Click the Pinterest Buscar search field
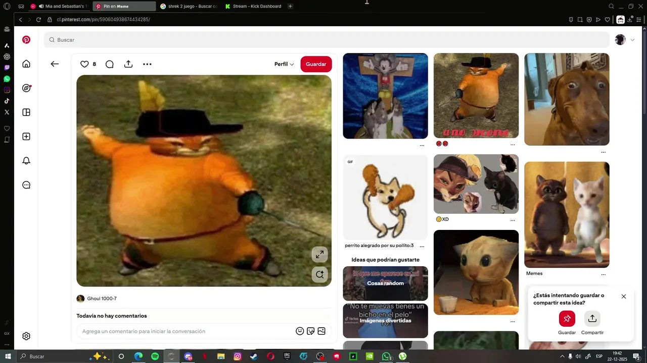Viewport: 647px width, 363px height. pyautogui.click(x=327, y=40)
